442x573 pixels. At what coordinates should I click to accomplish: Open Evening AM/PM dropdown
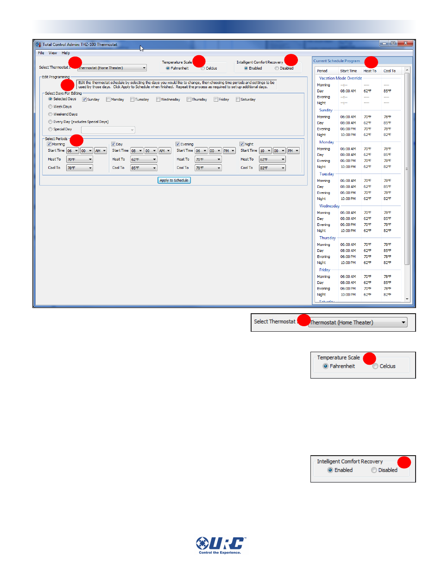tap(229, 151)
